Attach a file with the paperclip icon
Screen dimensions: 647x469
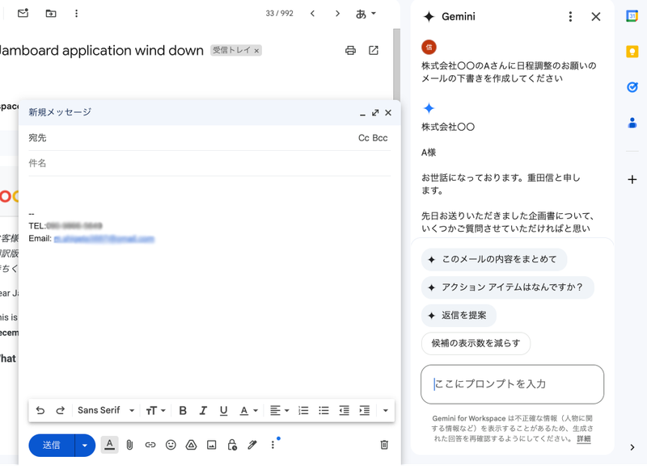coord(129,445)
